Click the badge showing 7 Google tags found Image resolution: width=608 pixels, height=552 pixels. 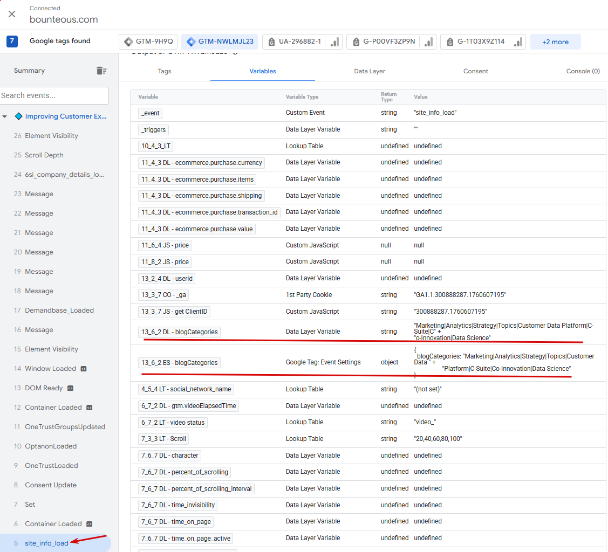[12, 41]
